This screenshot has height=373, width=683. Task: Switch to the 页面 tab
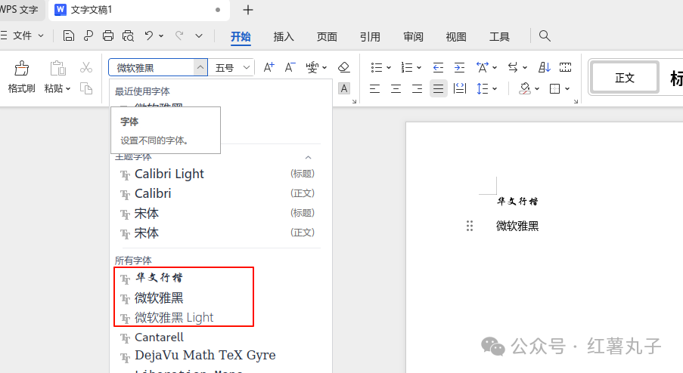coord(327,36)
